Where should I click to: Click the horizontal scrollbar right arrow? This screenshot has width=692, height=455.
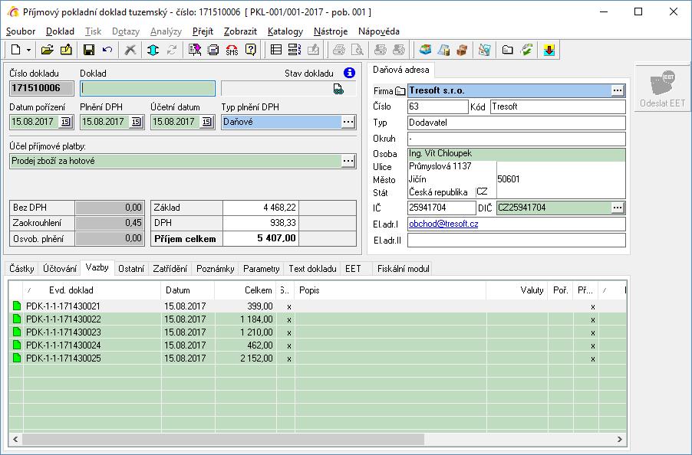619,439
